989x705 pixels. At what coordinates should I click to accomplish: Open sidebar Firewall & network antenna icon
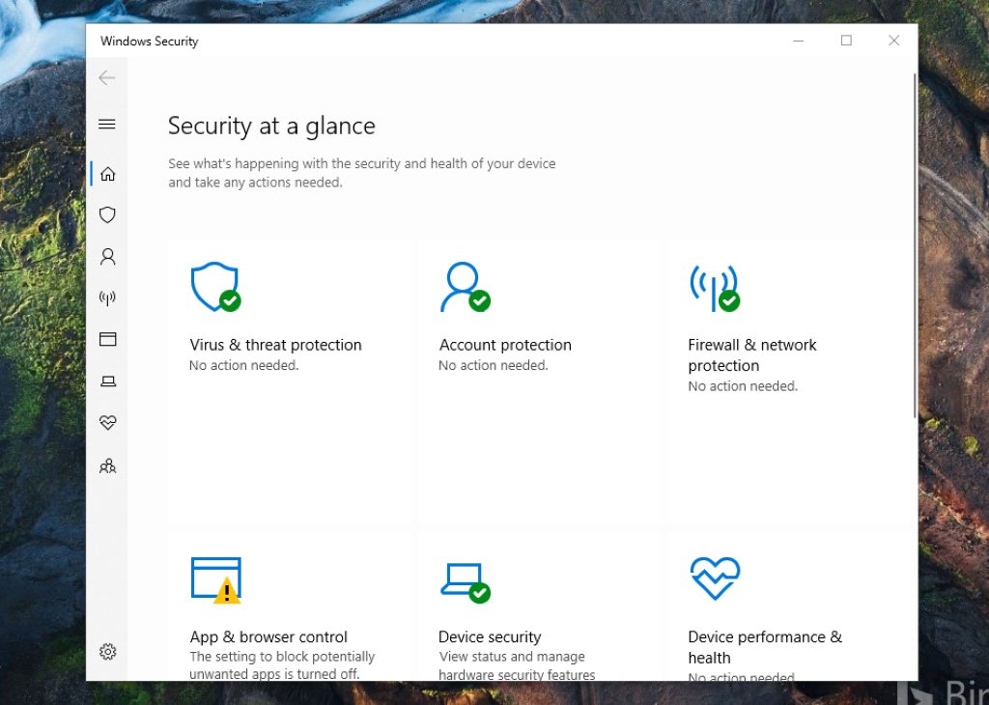point(108,297)
